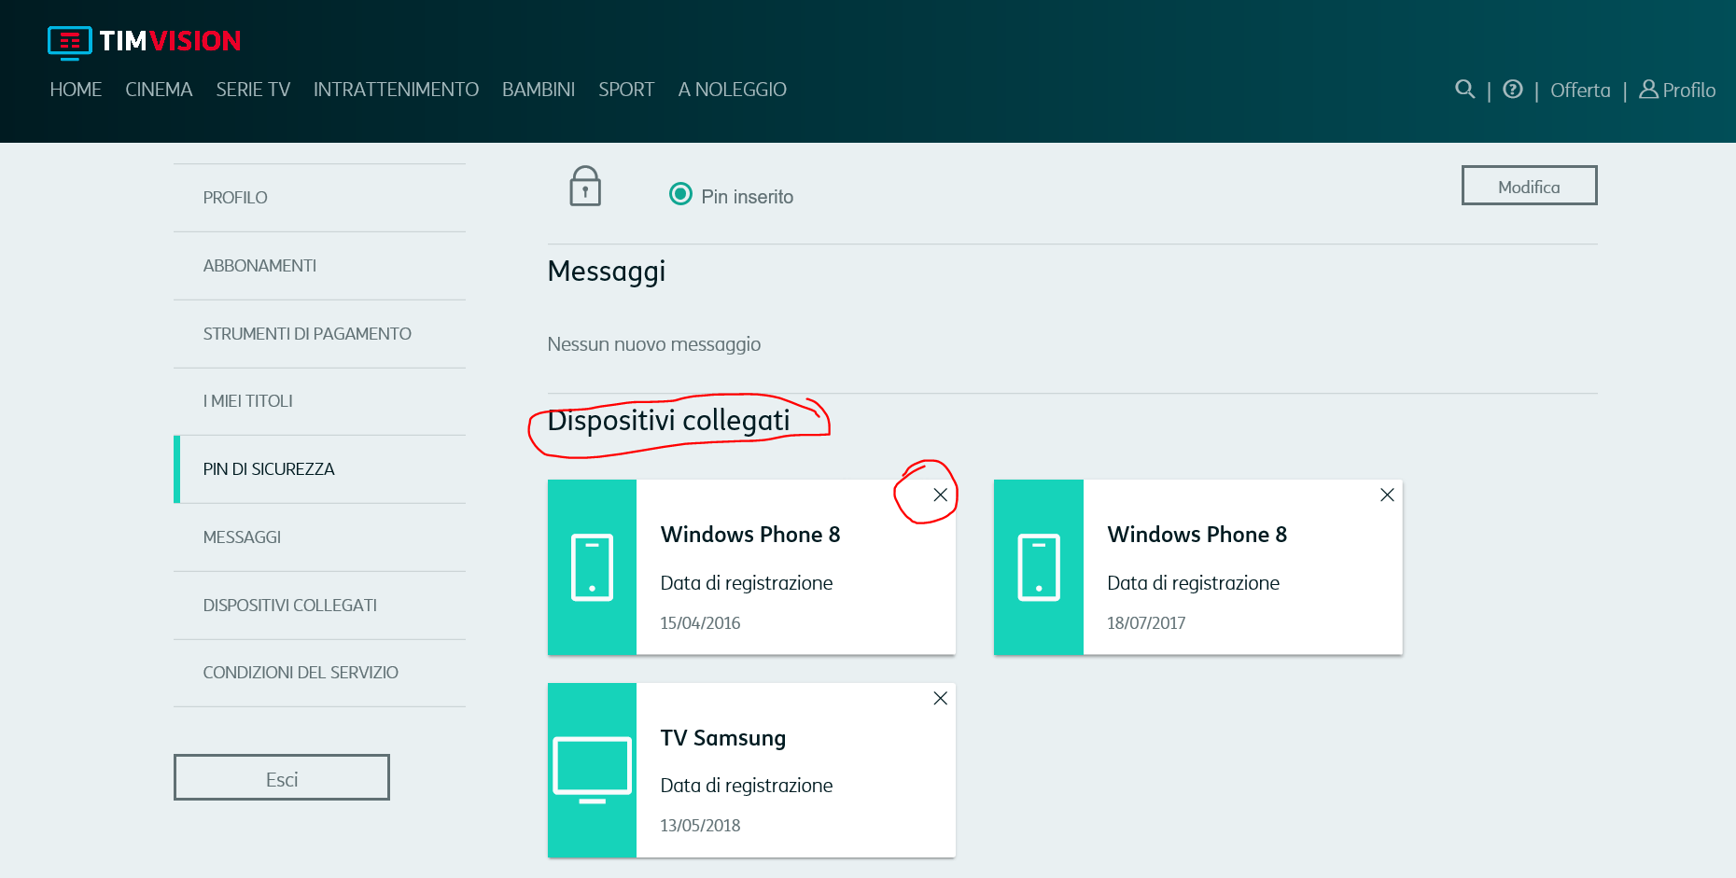Click the TIMvision logo
Screen dimensions: 1736x878
(144, 41)
